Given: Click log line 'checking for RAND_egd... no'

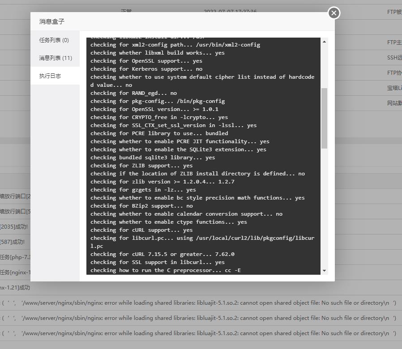Looking at the screenshot, I should [133, 93].
